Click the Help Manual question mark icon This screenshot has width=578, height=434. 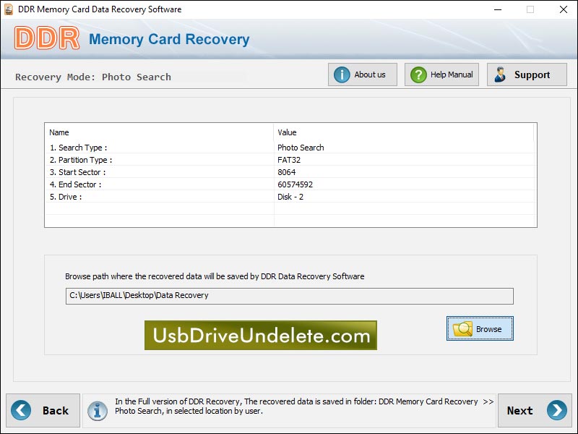point(418,75)
